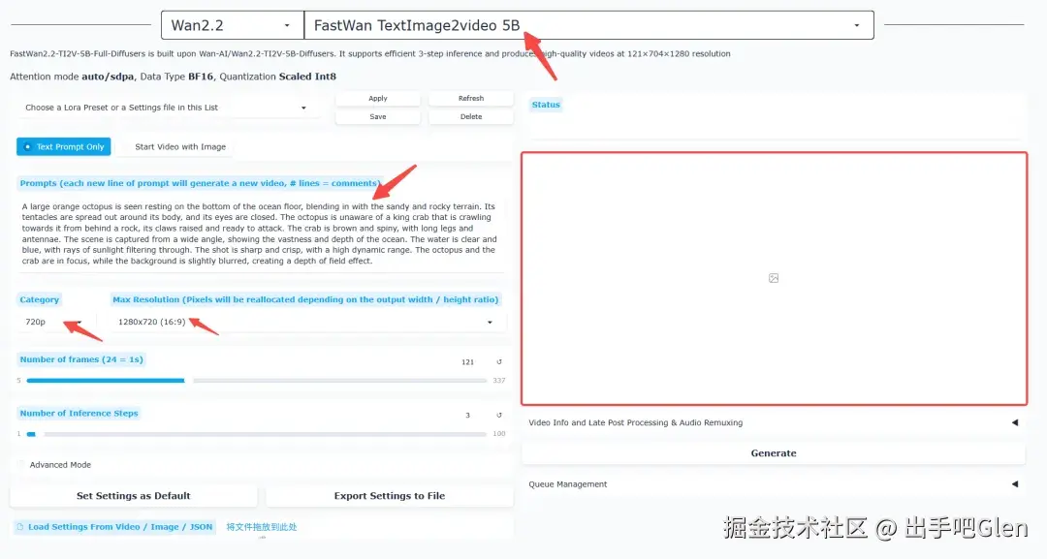Adjust the Number of Inference Steps slider

coord(256,434)
